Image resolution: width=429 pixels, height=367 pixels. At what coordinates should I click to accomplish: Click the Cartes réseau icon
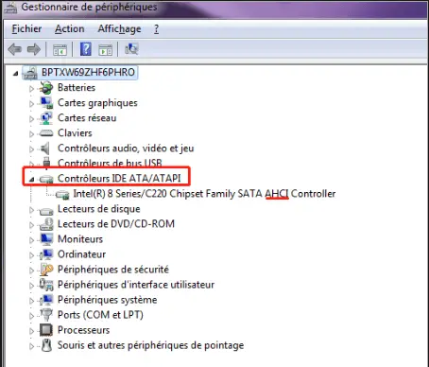pyautogui.click(x=46, y=118)
